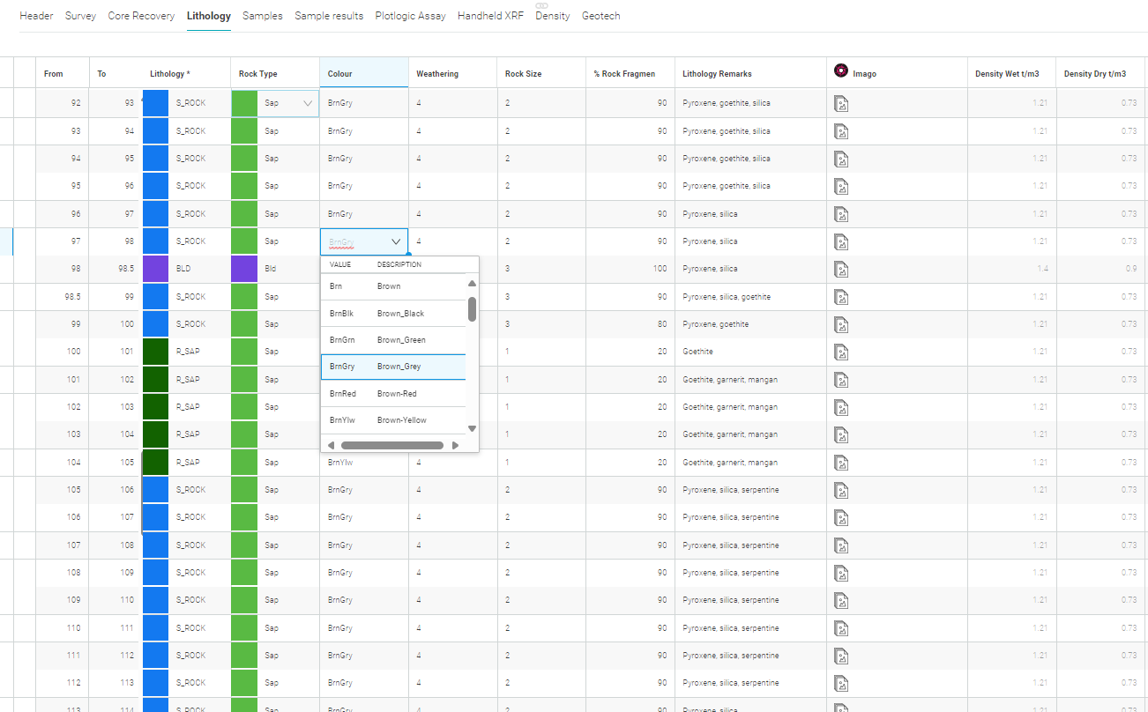The width and height of the screenshot is (1148, 712).
Task: Select the 'Pyroxene, silica, goethite' remarks cell
Action: [750, 297]
